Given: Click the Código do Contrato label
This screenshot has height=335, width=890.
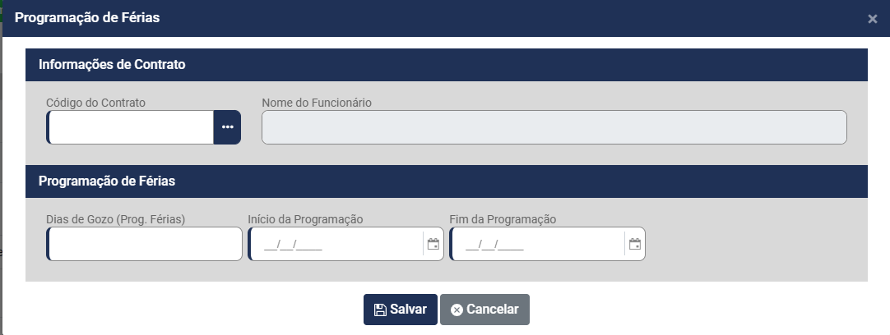Looking at the screenshot, I should point(95,103).
